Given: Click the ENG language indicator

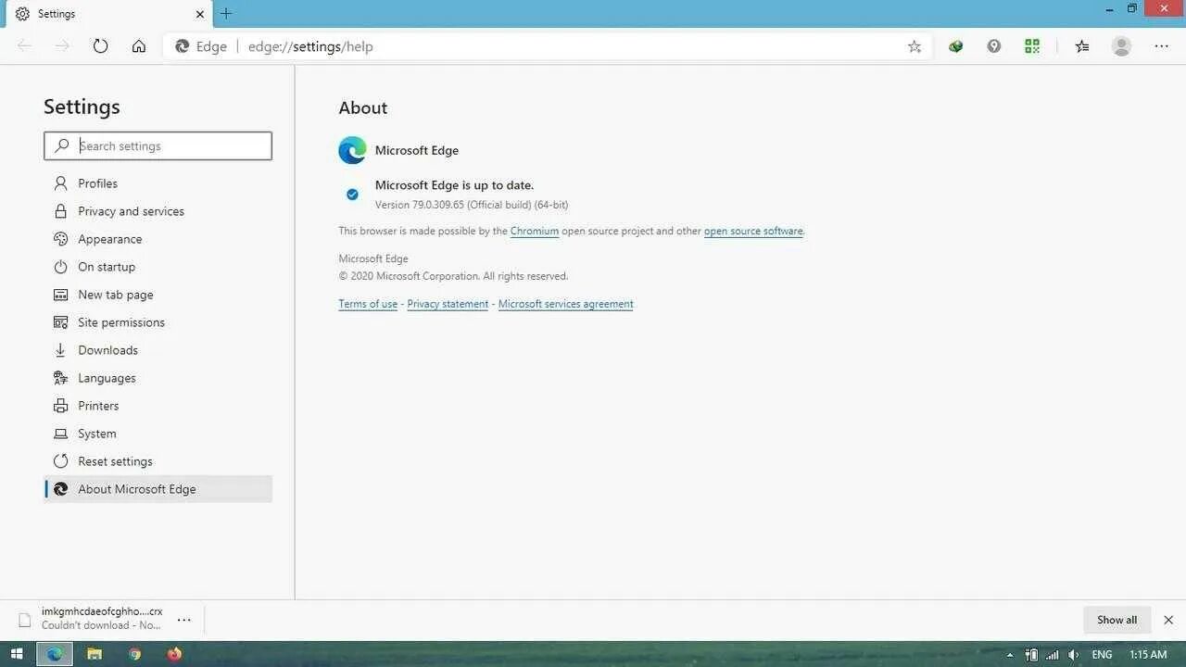Looking at the screenshot, I should click(x=1102, y=655).
